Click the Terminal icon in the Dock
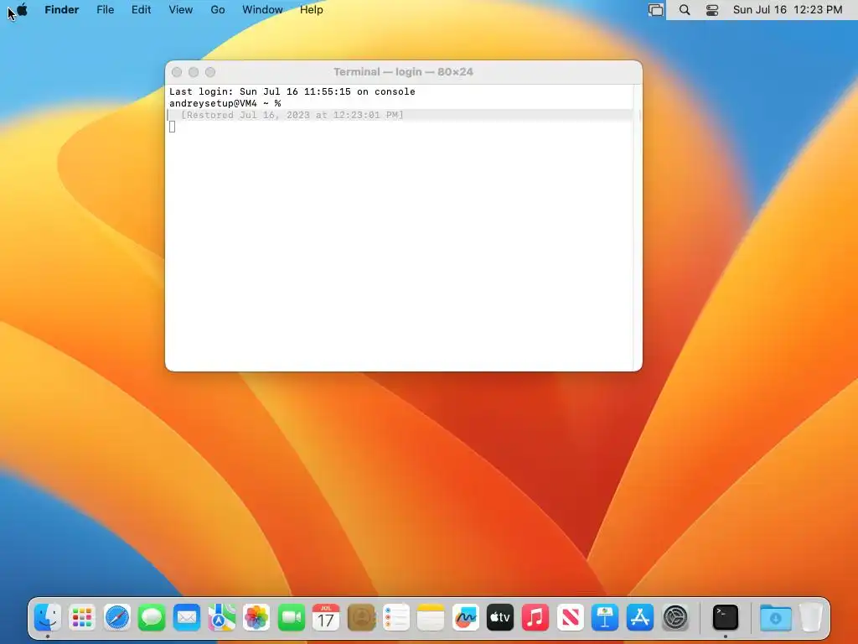This screenshot has width=858, height=644. point(726,618)
